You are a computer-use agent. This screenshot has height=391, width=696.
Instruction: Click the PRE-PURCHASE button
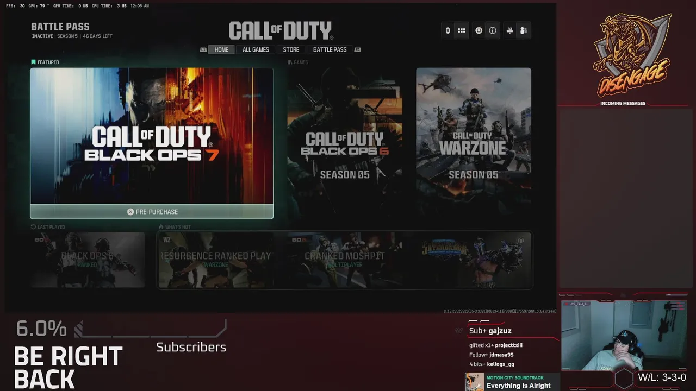tap(152, 212)
